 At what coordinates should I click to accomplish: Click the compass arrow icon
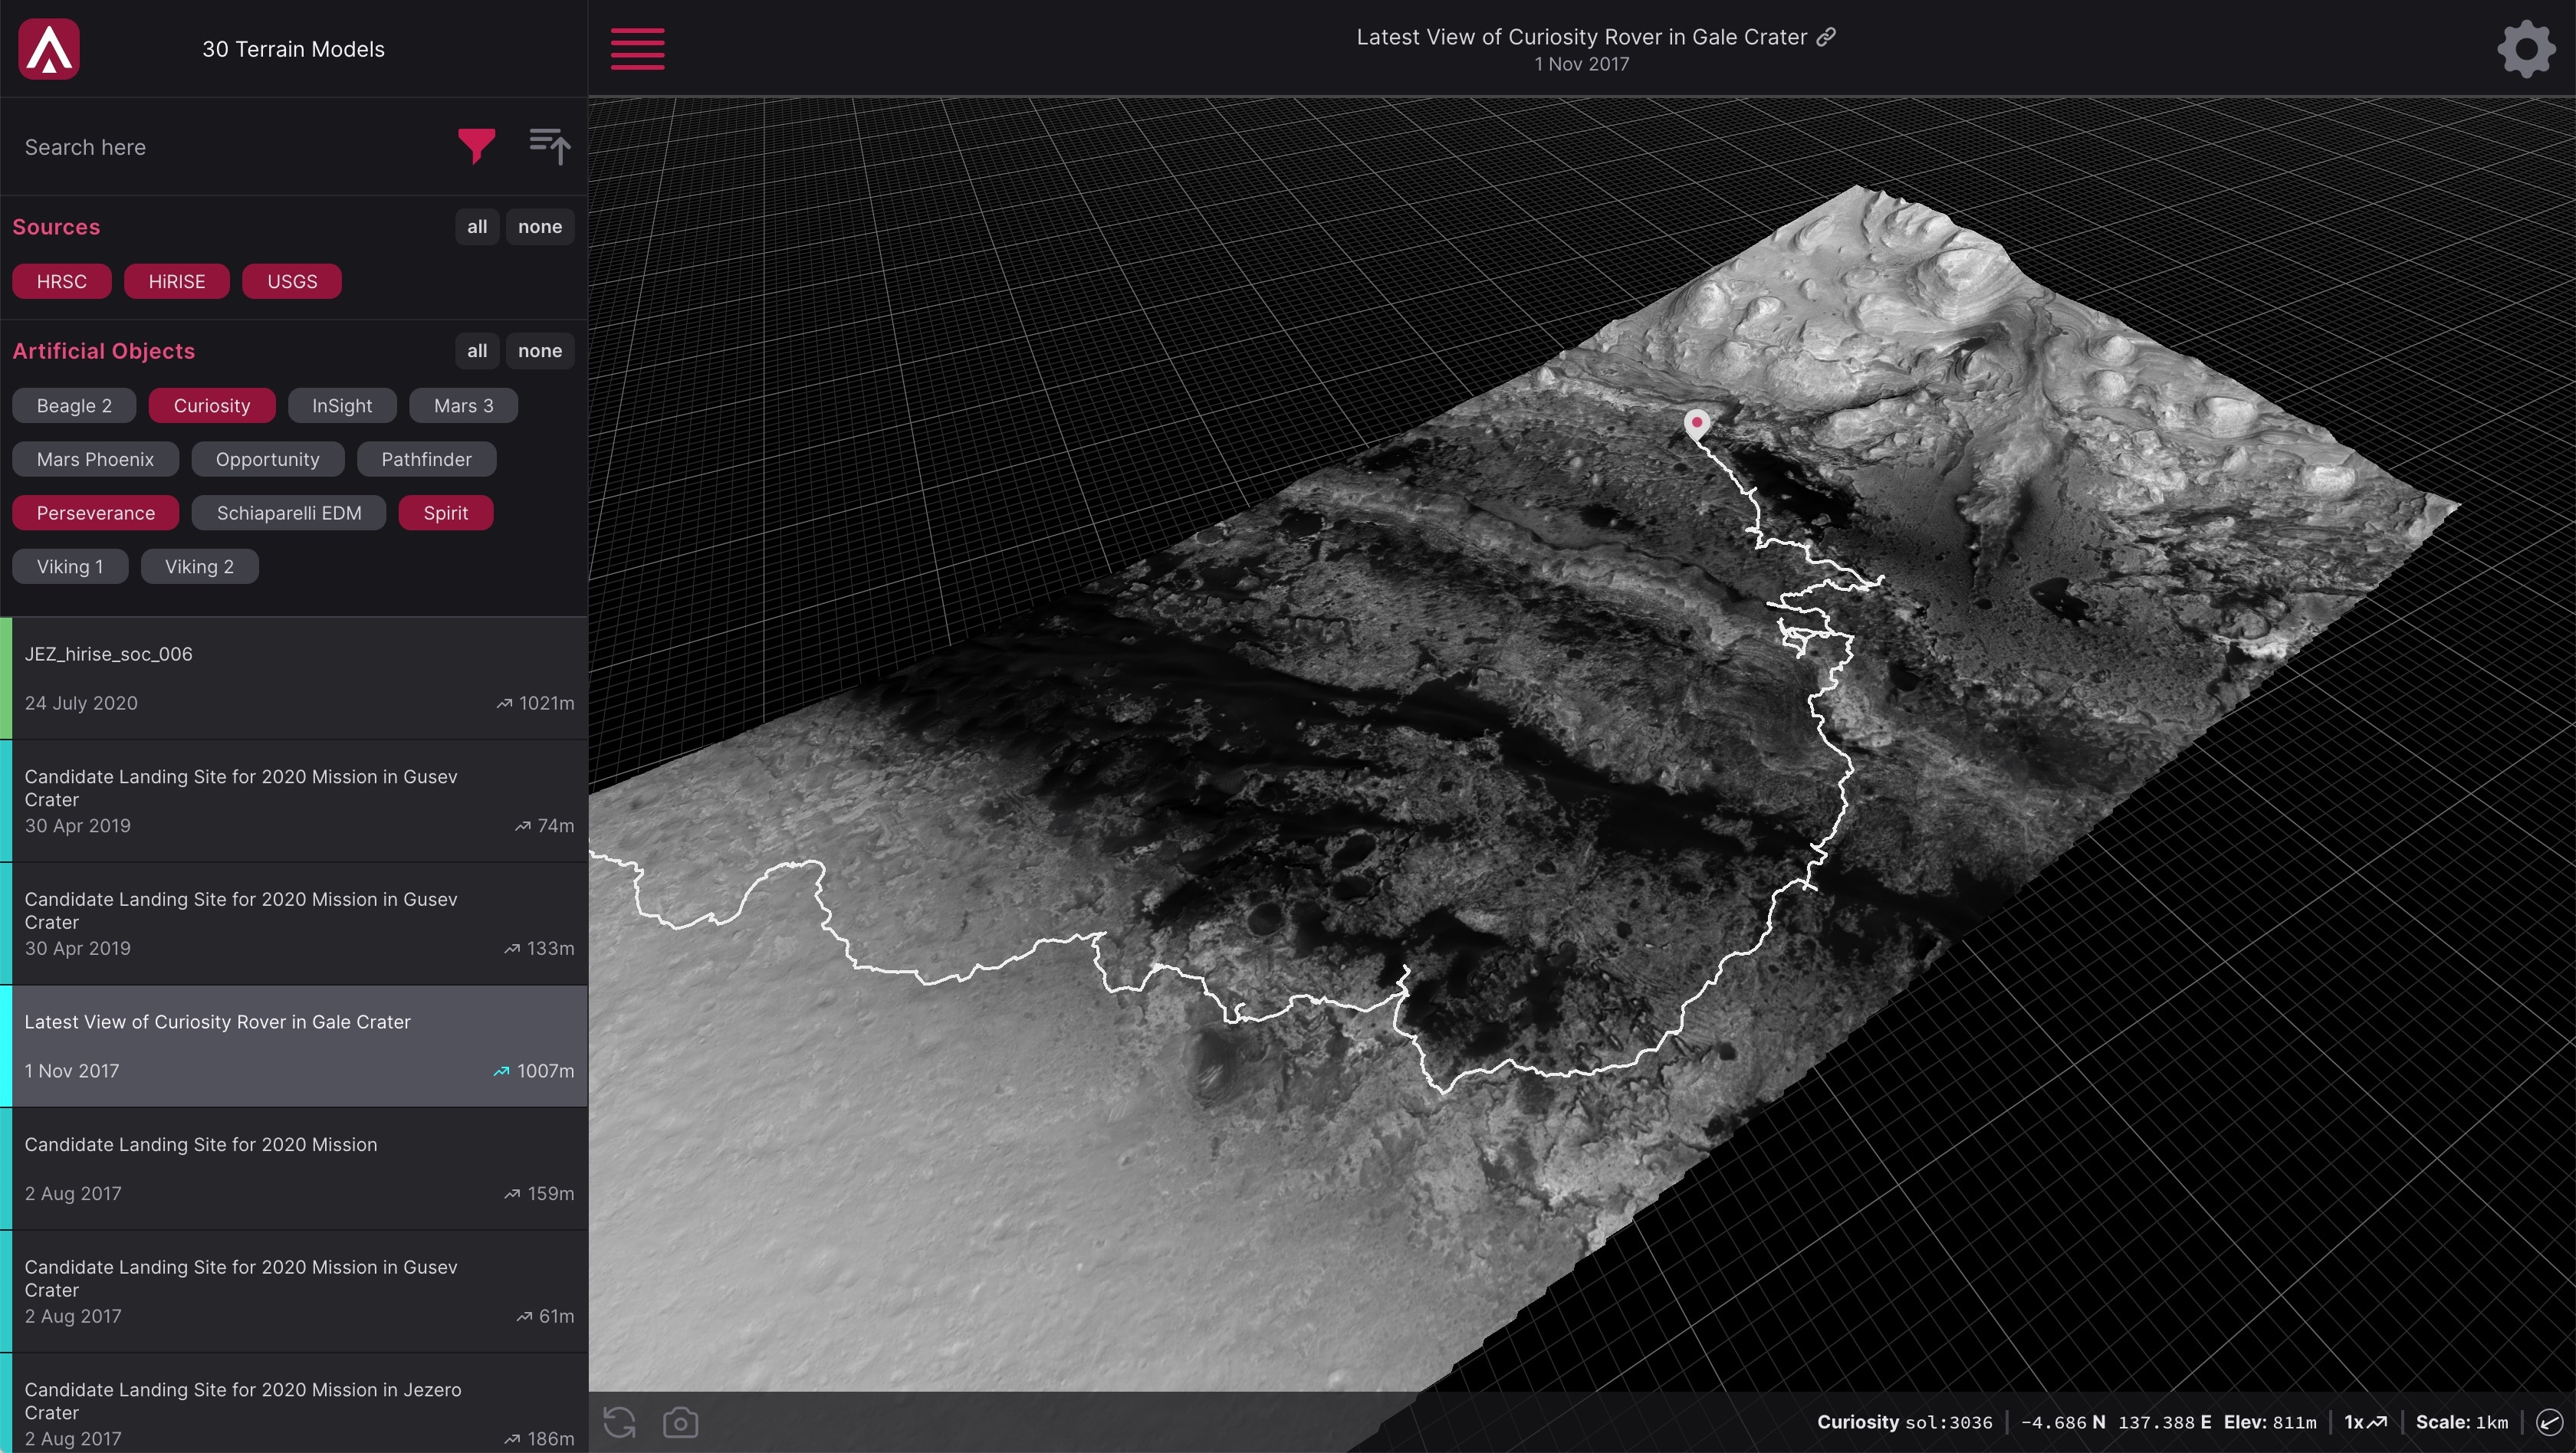click(x=2549, y=1422)
